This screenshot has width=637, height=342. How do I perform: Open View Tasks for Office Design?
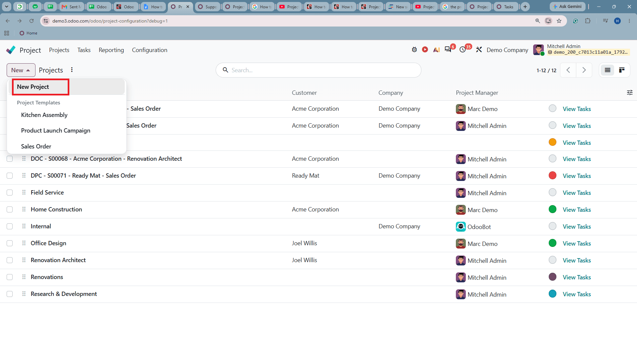click(577, 244)
